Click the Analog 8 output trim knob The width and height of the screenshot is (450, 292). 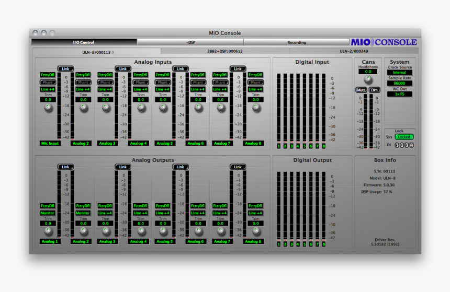[256, 231]
